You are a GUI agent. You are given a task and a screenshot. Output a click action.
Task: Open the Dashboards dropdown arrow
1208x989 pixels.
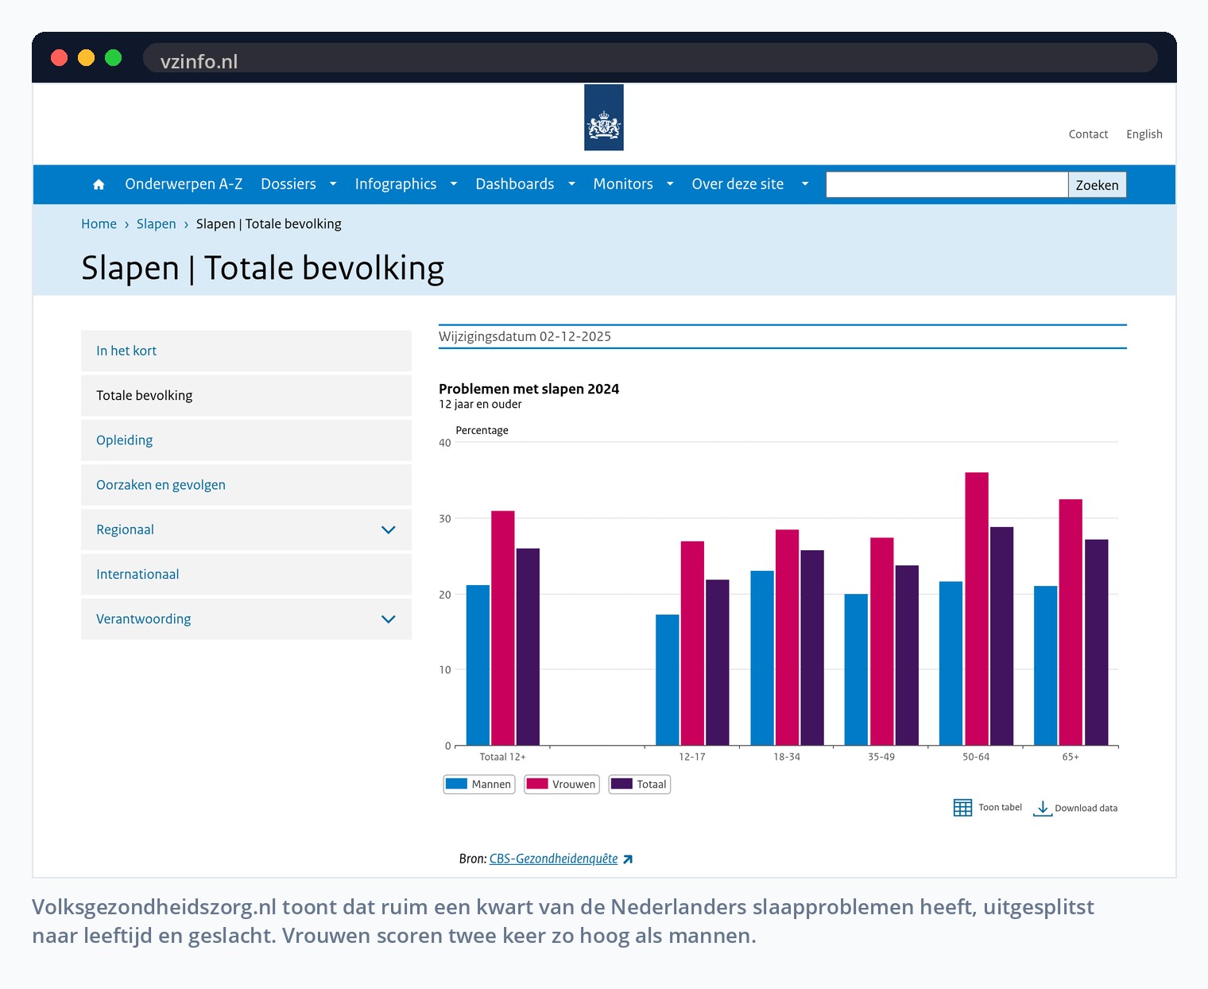571,184
